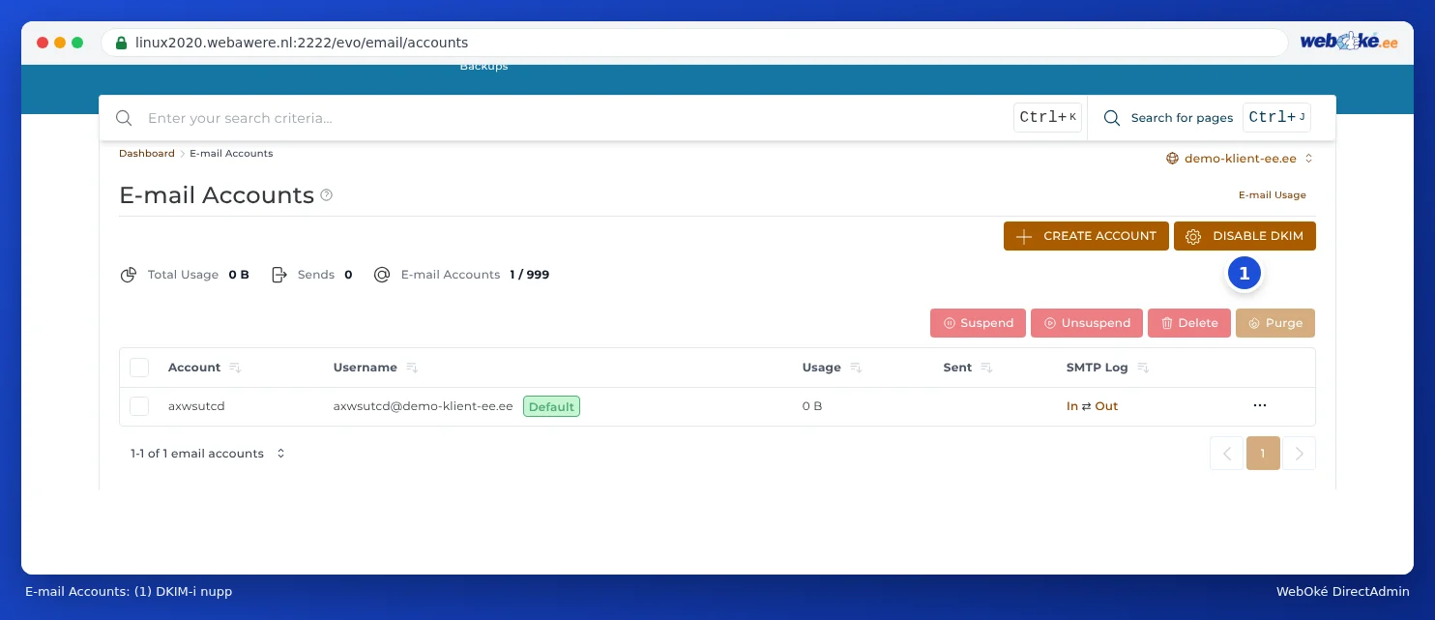Sort table by Account column icon

(235, 368)
